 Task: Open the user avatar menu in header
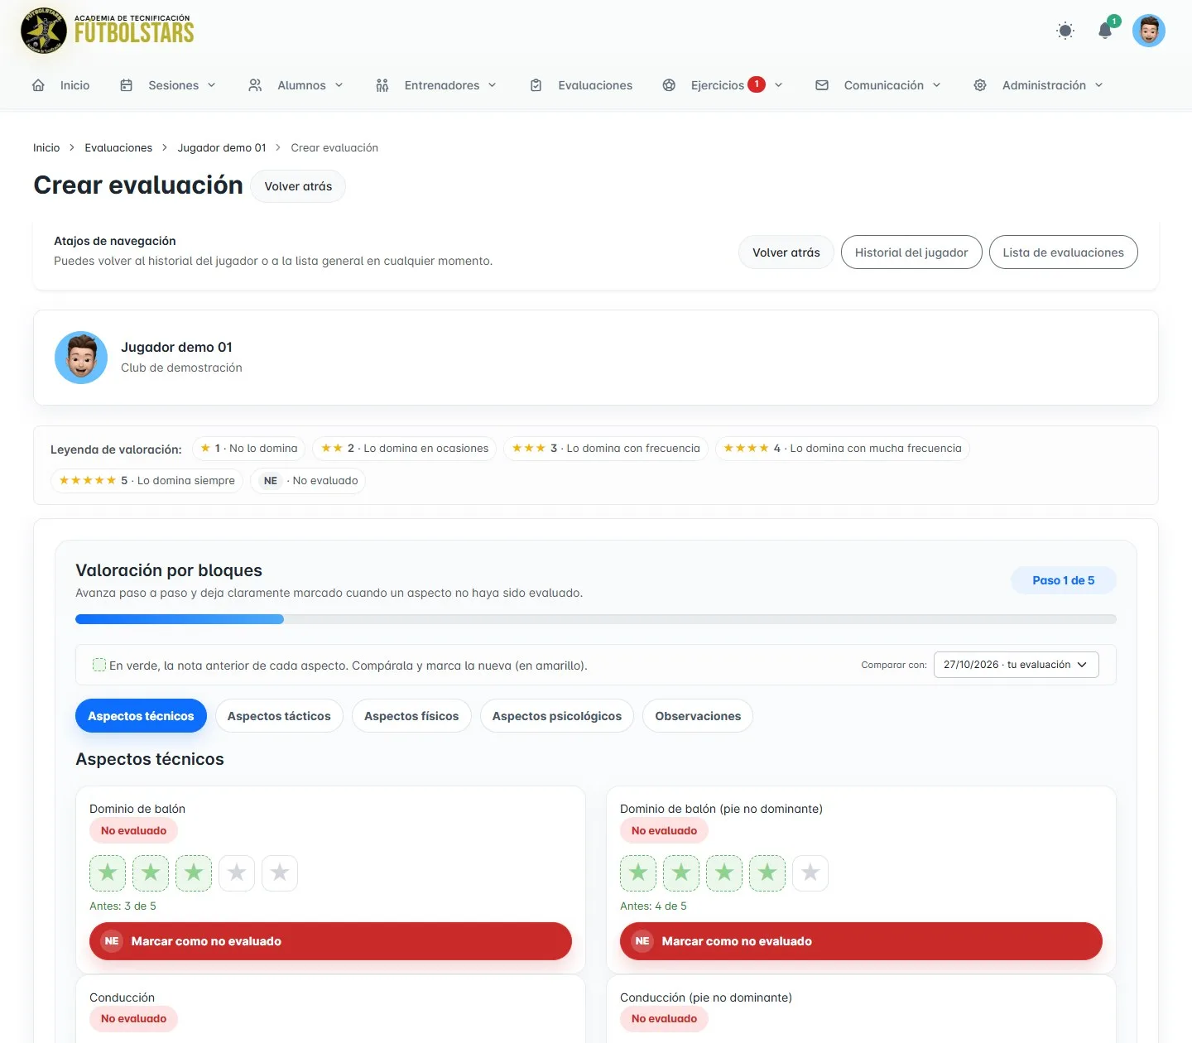tap(1149, 31)
